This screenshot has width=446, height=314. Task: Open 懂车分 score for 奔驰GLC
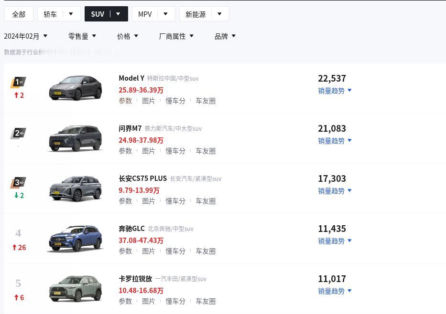pyautogui.click(x=175, y=251)
